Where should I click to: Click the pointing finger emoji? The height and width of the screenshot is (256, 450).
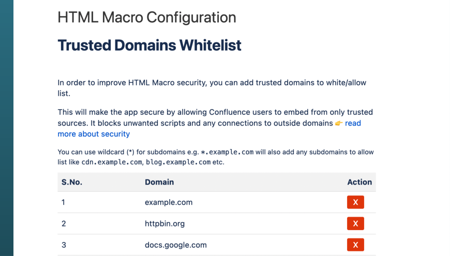pos(339,123)
